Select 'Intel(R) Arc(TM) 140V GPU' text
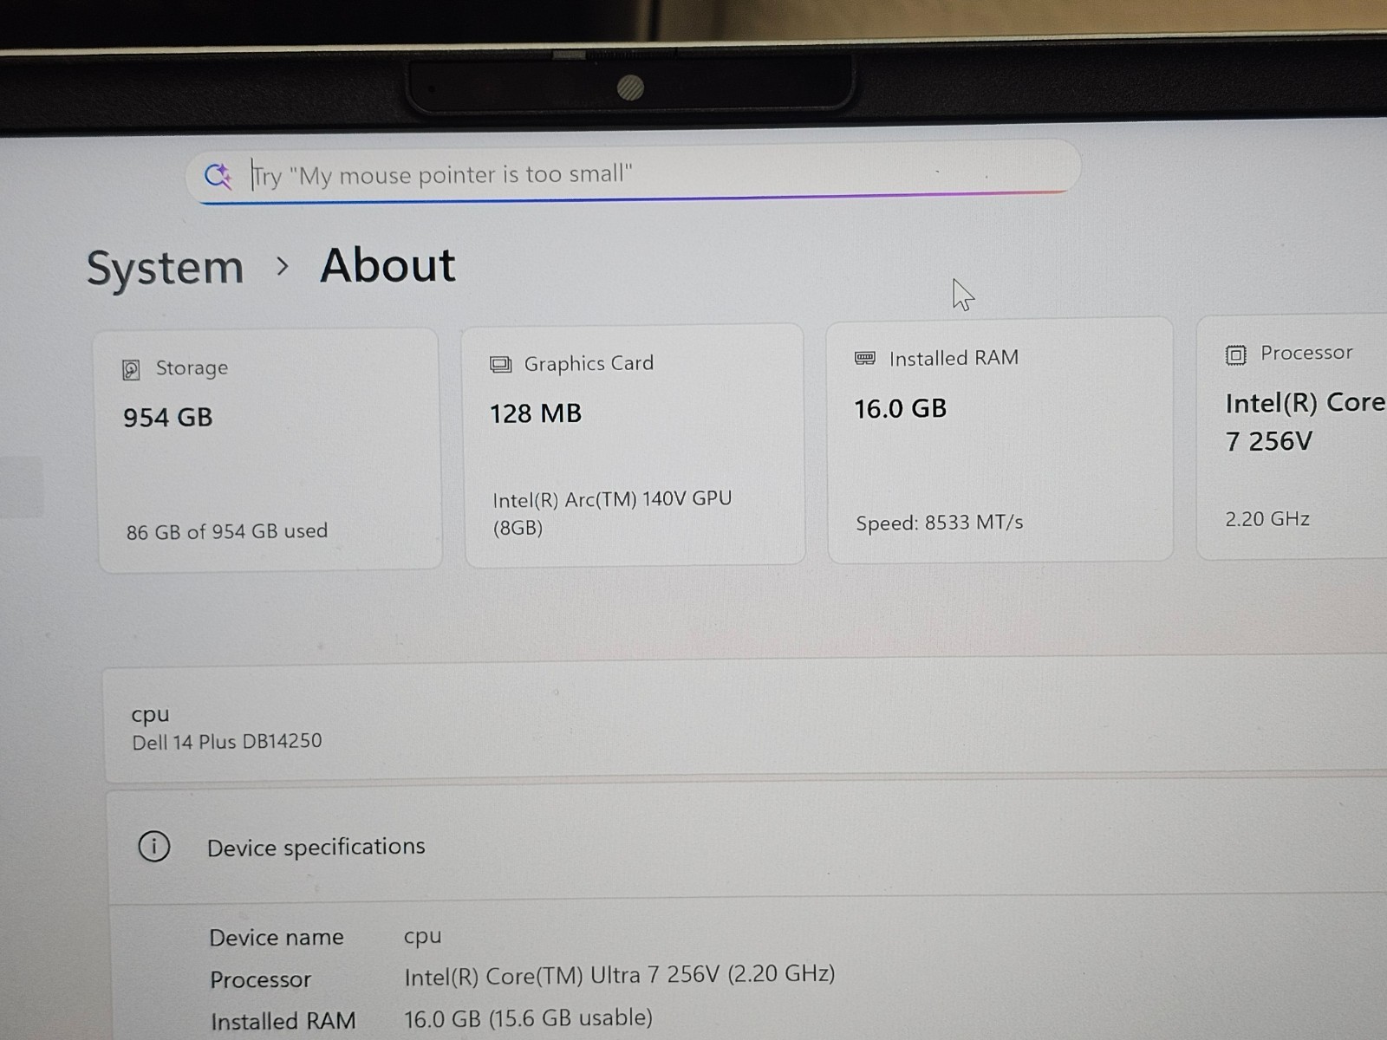The image size is (1387, 1040). (612, 499)
